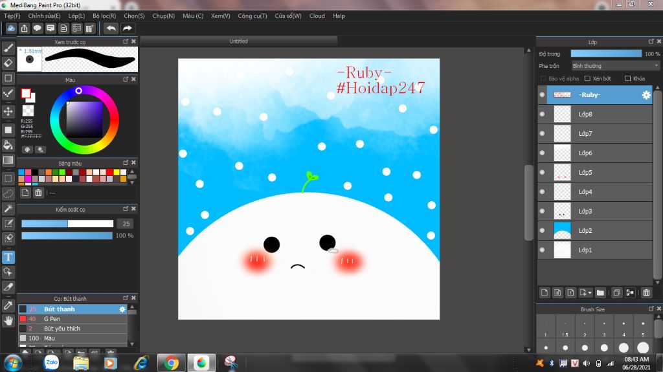Select the rectangular Select tool
This screenshot has width=663, height=372.
(8, 179)
